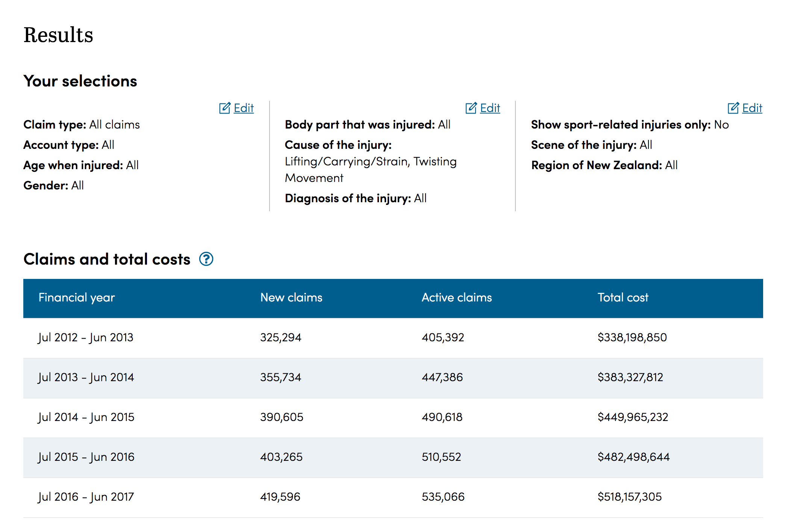This screenshot has height=530, width=809.
Task: Click the Lifting/Carrying/Strain, Twisting Movement value
Action: coord(371,170)
